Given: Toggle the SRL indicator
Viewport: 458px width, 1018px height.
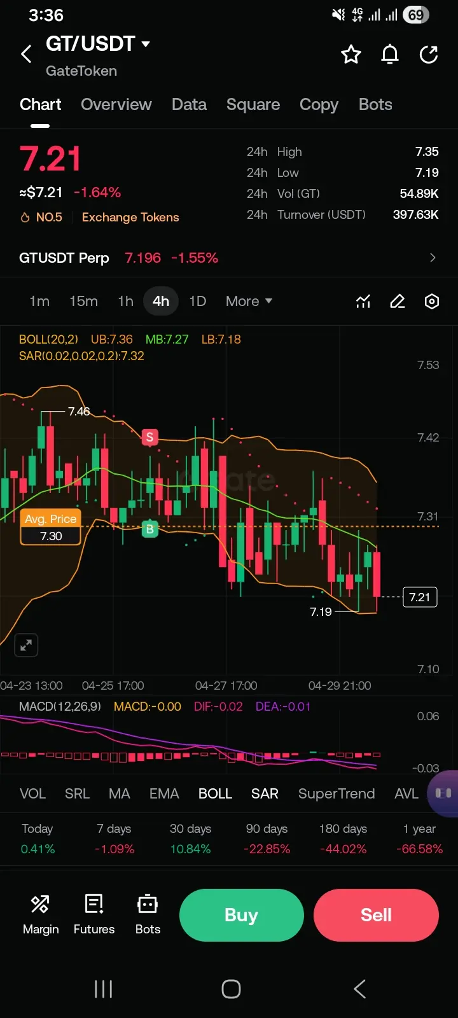Looking at the screenshot, I should 77,793.
